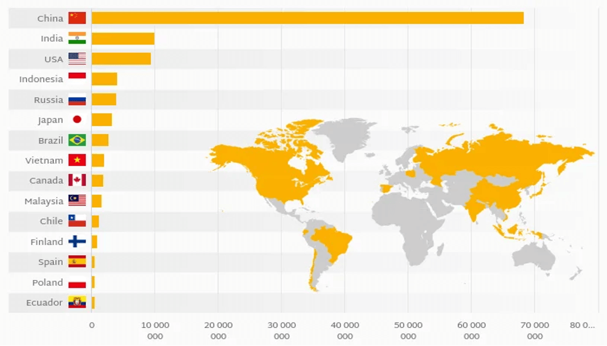This screenshot has width=607, height=346.
Task: Click the China flag icon
Action: tap(77, 18)
